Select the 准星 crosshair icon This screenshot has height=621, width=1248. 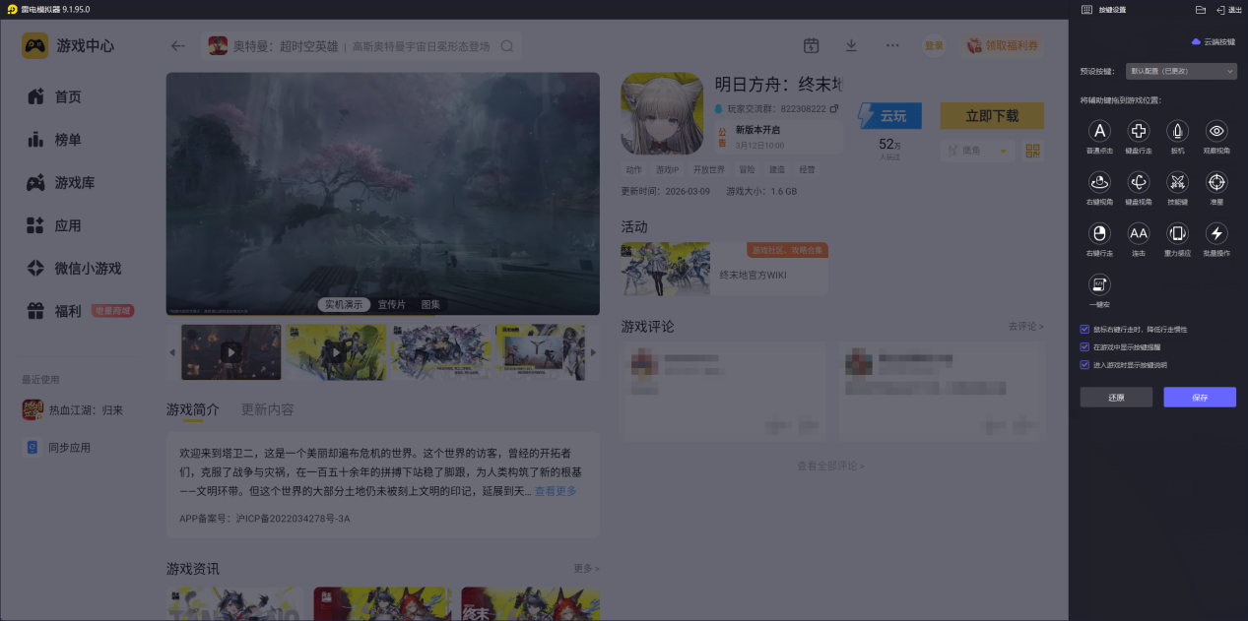click(1216, 182)
